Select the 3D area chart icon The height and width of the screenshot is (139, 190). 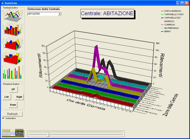pos(13,44)
